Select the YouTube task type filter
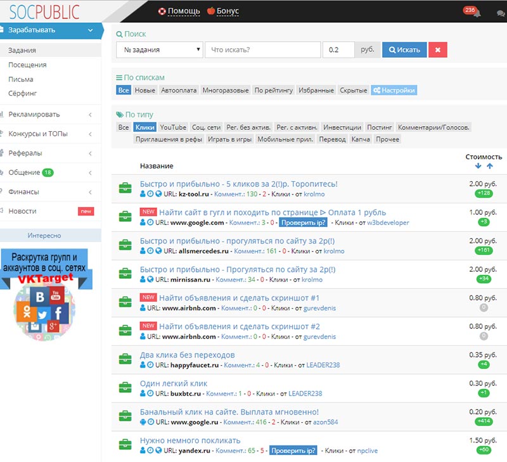 click(173, 127)
